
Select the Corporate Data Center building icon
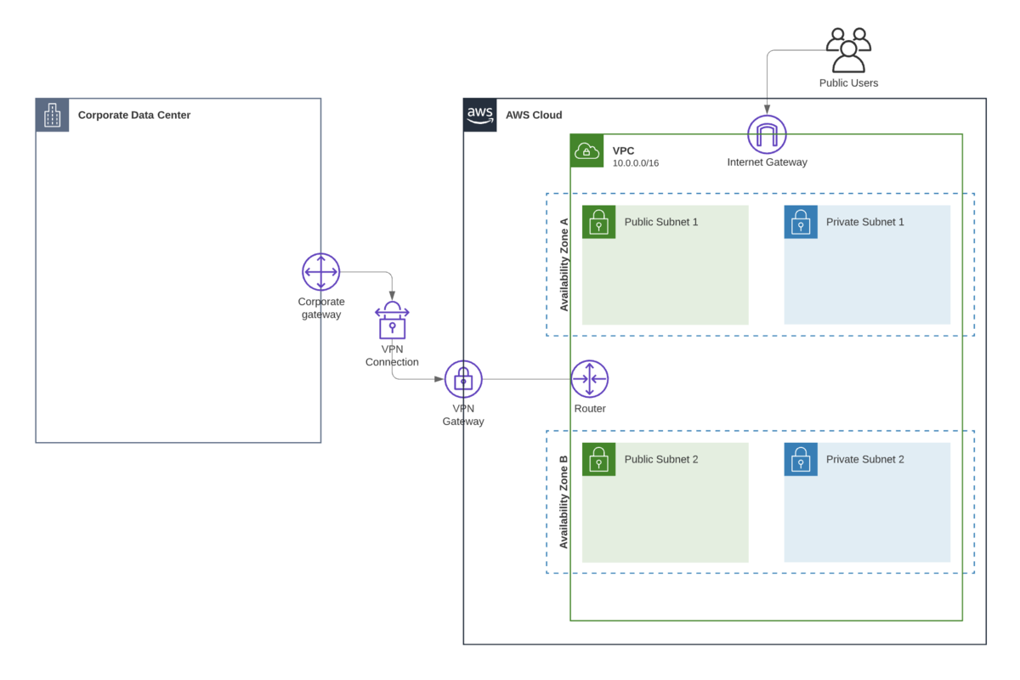click(x=52, y=115)
